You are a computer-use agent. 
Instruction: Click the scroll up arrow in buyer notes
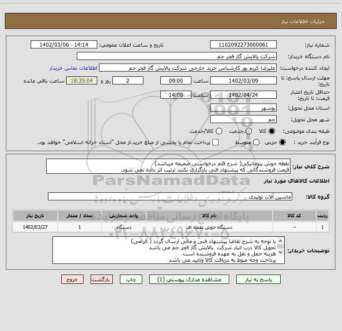click(x=281, y=241)
